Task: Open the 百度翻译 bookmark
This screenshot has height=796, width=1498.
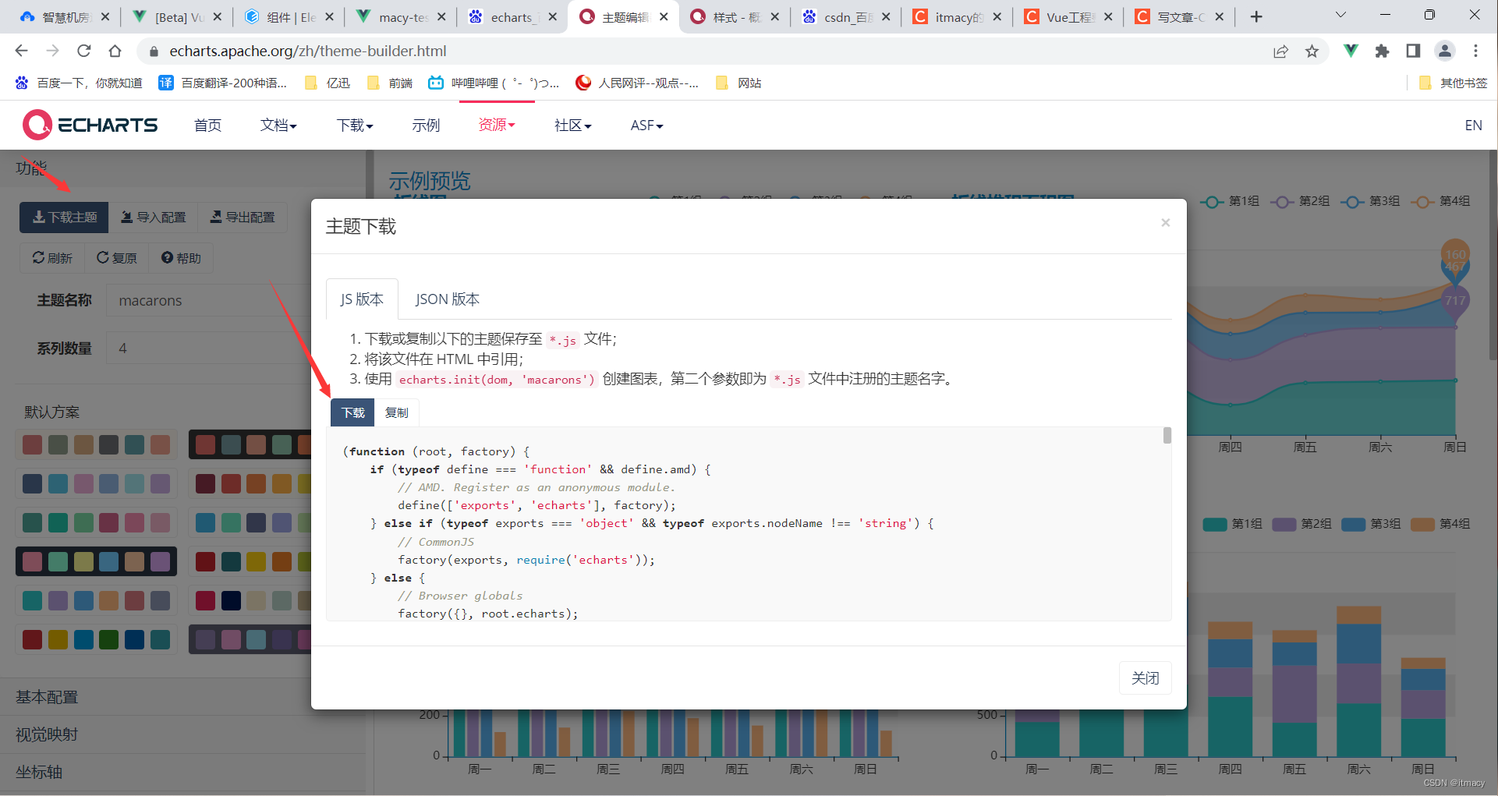Action: pyautogui.click(x=223, y=83)
